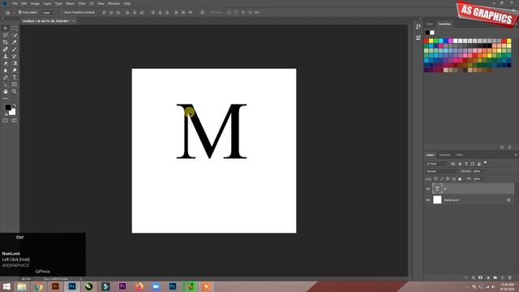
Task: Open the Normal blend mode dropdown
Action: [x=442, y=171]
